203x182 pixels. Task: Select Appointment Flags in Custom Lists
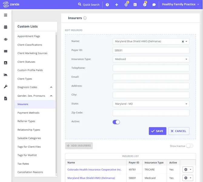(28, 36)
